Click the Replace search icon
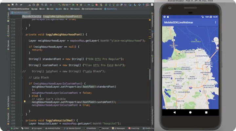236x131 pixels. coord(46,5)
